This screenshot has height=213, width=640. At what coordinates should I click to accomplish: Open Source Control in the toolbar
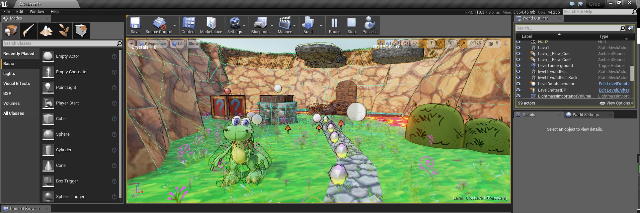click(x=159, y=26)
